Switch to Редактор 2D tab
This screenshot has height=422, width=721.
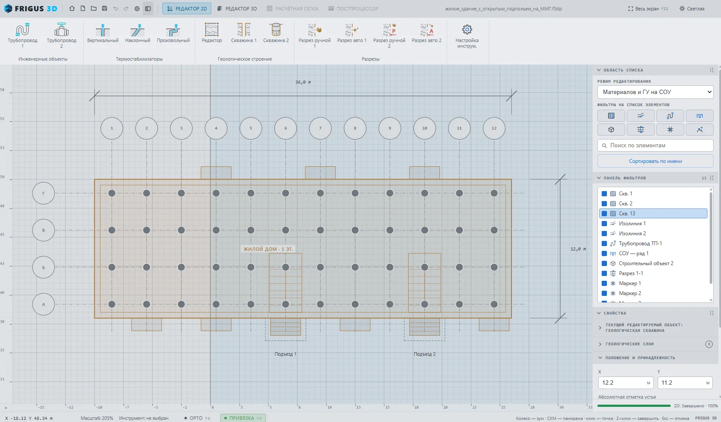pyautogui.click(x=187, y=9)
